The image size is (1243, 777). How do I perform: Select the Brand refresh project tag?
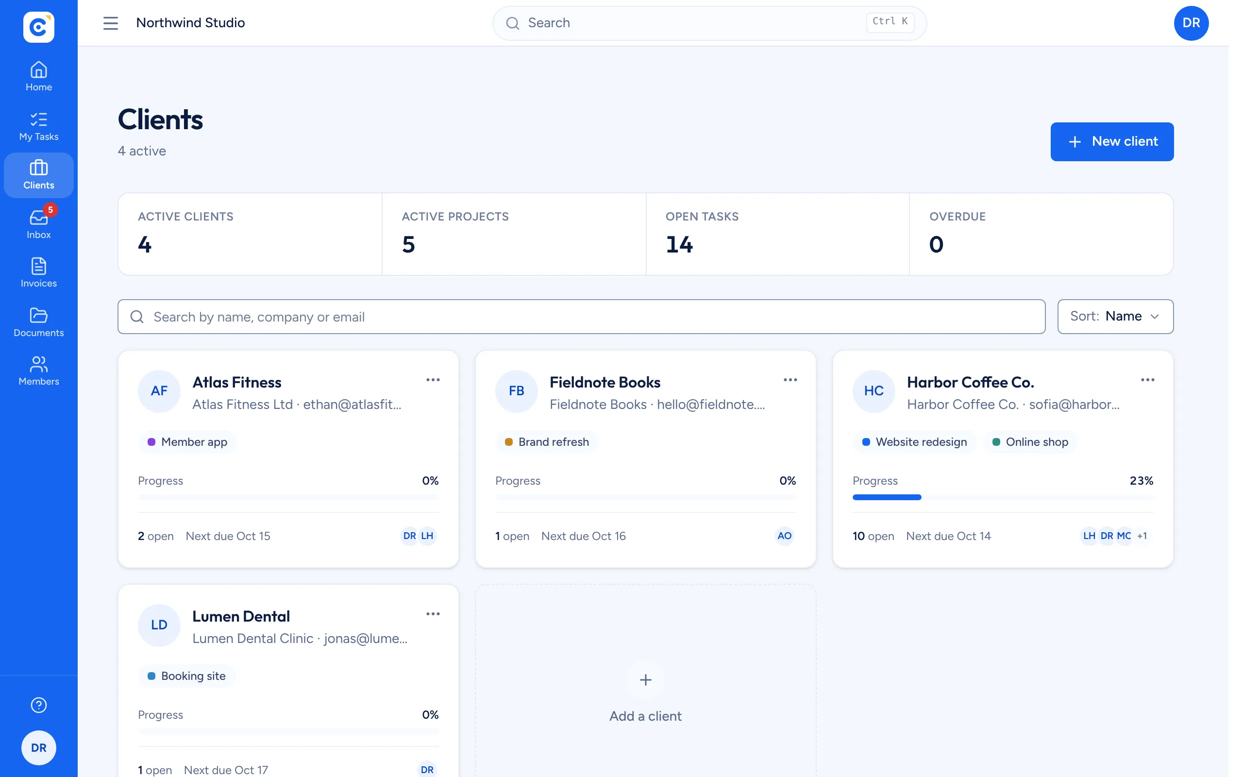(547, 442)
